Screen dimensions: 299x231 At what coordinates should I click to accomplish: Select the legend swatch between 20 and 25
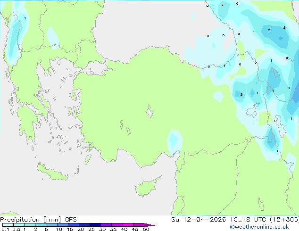tap(84, 225)
